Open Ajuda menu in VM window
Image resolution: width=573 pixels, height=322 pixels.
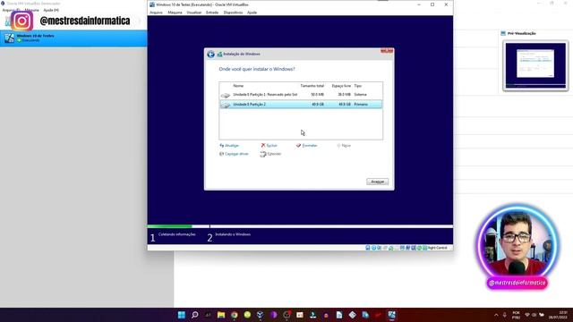(252, 13)
